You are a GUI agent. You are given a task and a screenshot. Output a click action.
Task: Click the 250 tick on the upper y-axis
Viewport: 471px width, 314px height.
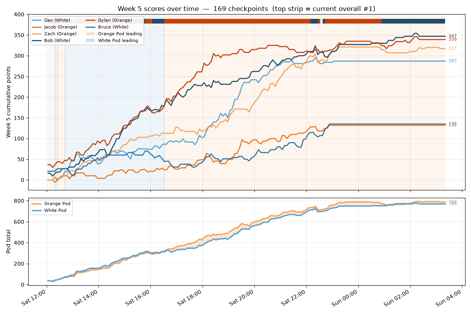click(20, 77)
